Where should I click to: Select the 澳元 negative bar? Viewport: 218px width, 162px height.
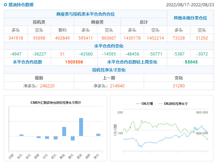[73, 138]
